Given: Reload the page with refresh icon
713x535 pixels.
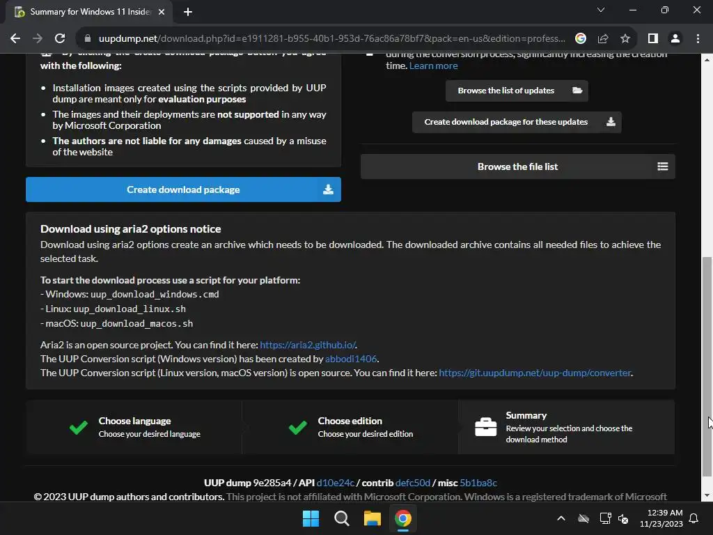Looking at the screenshot, I should point(60,39).
